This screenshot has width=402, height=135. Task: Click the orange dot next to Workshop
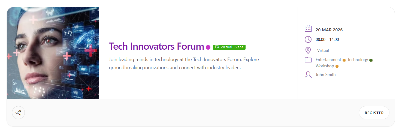click(x=337, y=66)
